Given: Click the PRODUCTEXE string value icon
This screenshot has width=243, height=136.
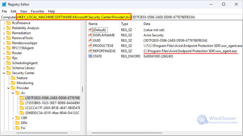Looking at the screenshot, I should click(x=90, y=46).
